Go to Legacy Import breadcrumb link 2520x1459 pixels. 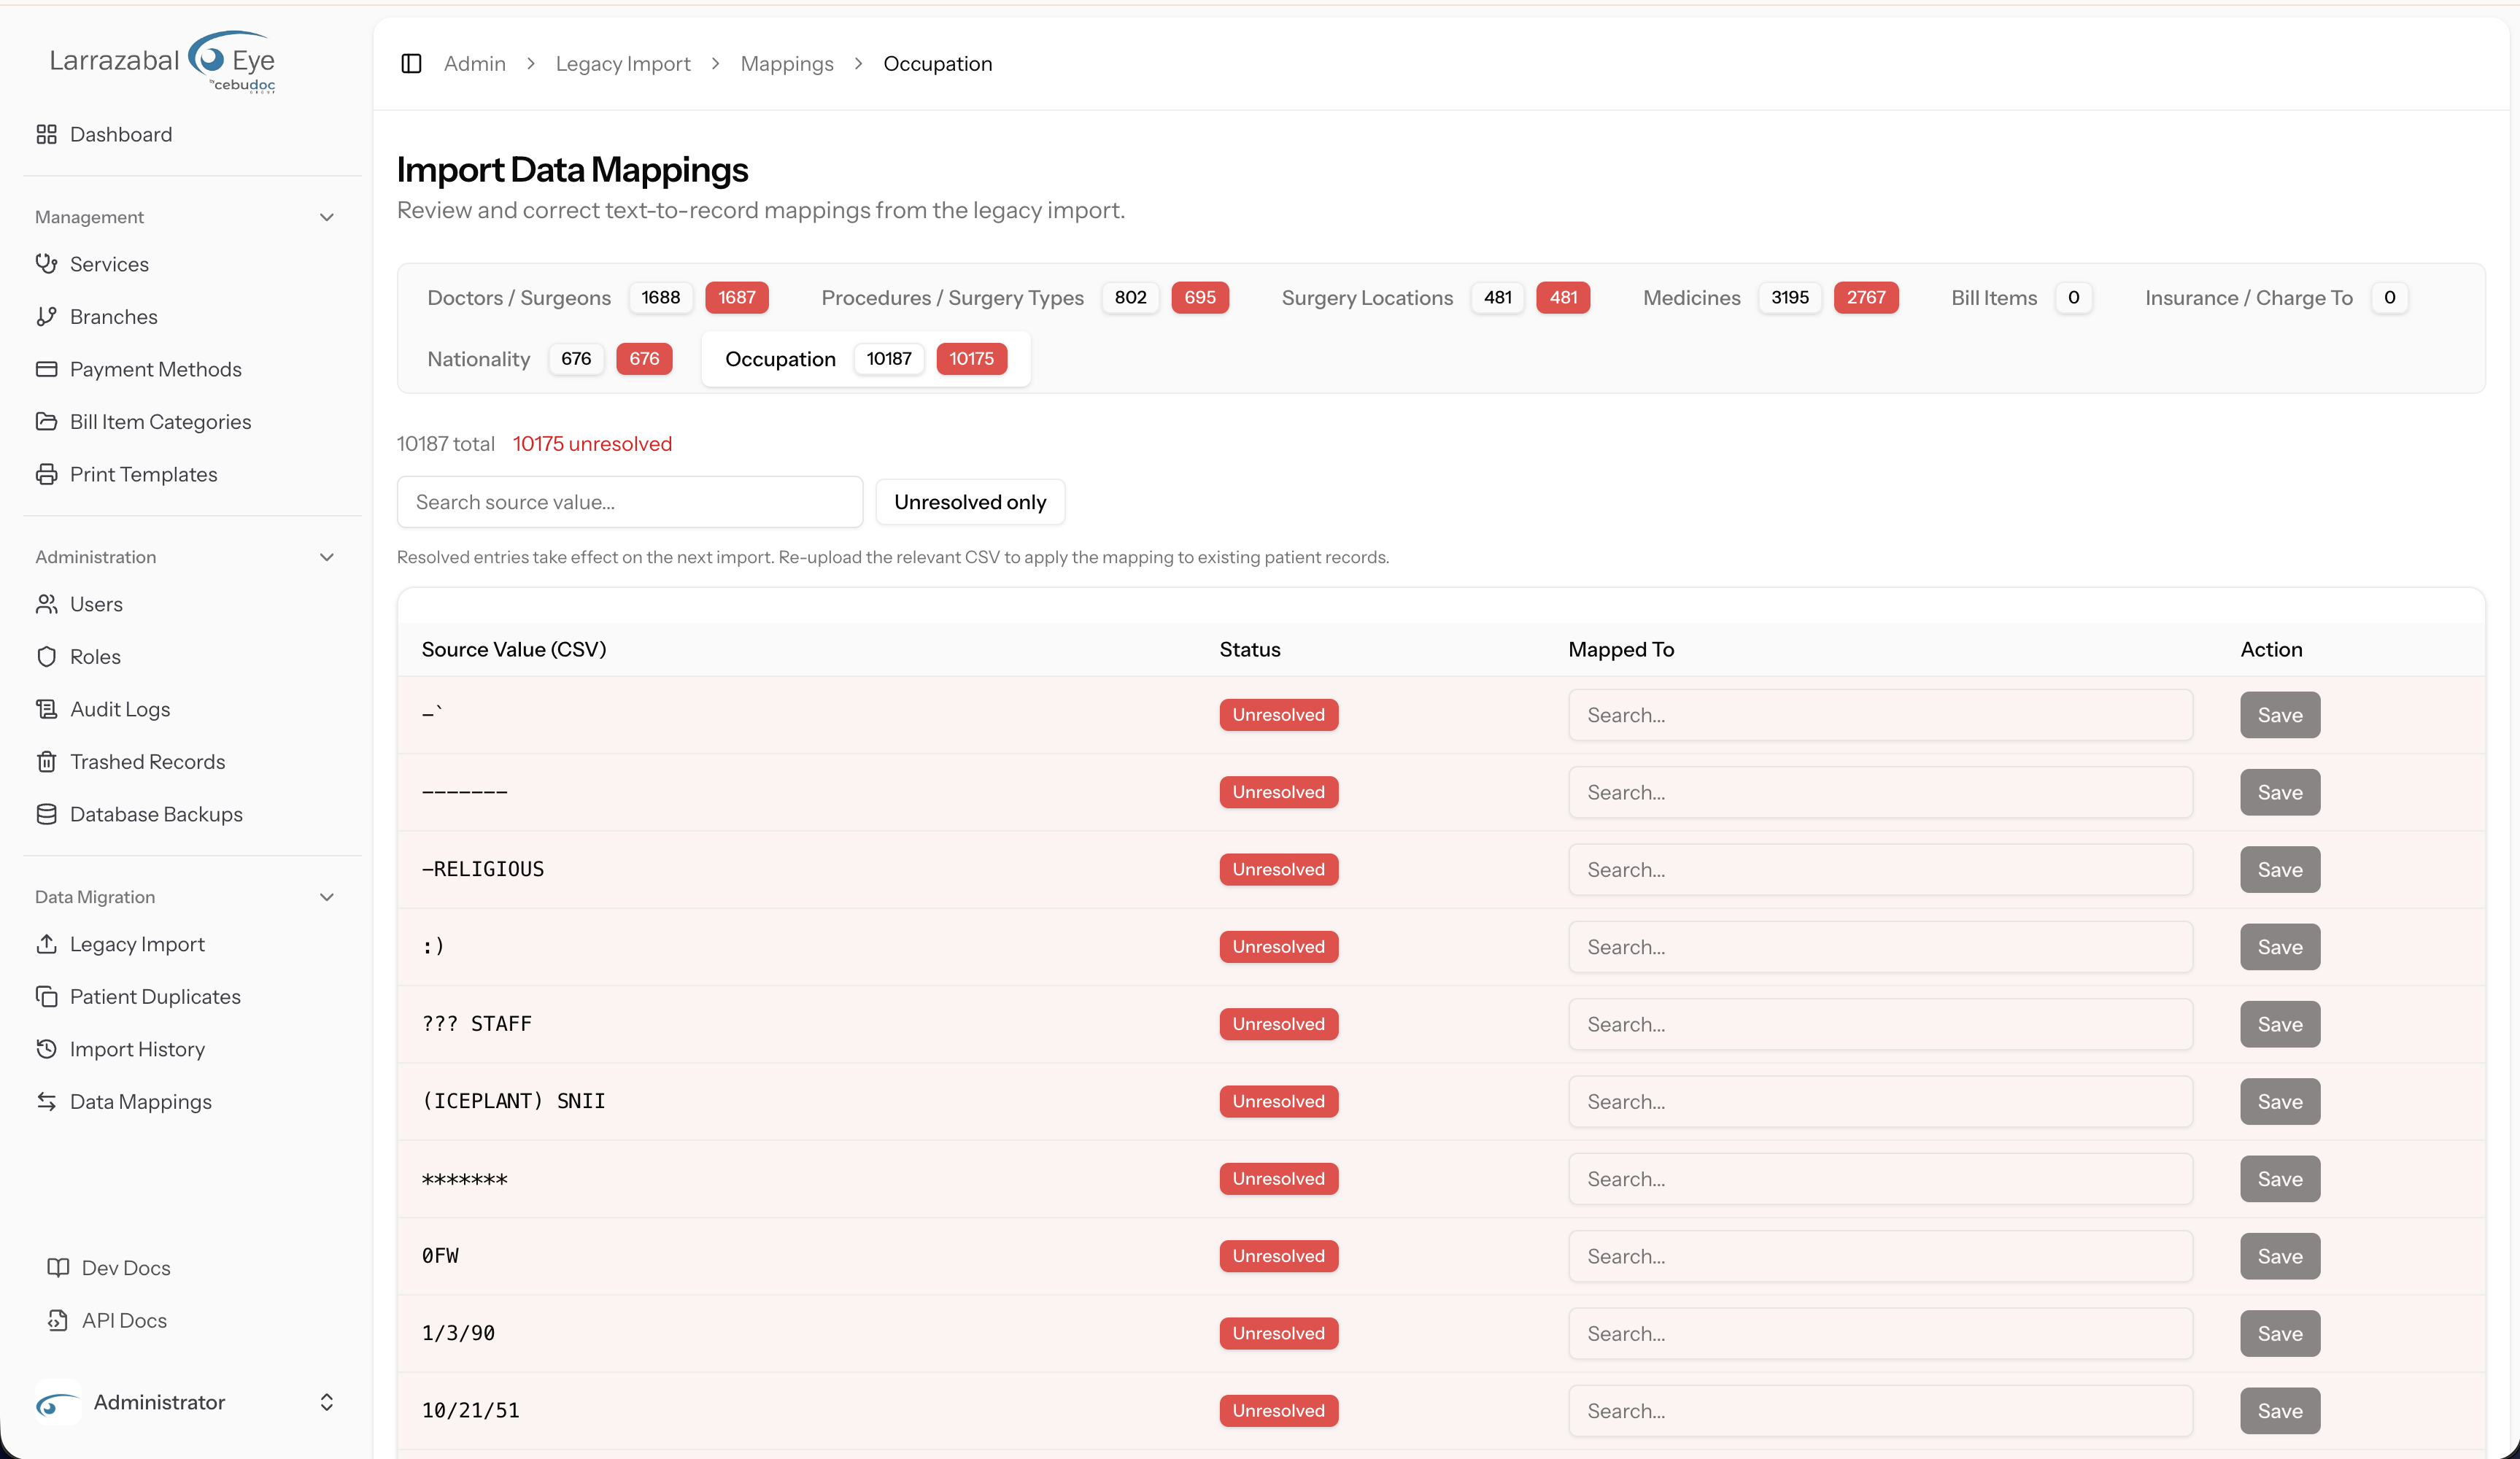pyautogui.click(x=623, y=64)
